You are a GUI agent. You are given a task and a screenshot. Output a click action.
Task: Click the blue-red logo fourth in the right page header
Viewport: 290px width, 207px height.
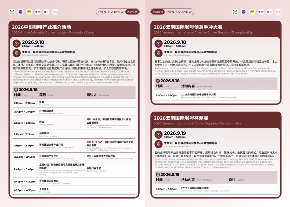click(261, 12)
